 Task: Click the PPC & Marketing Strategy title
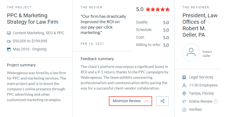[33, 19]
